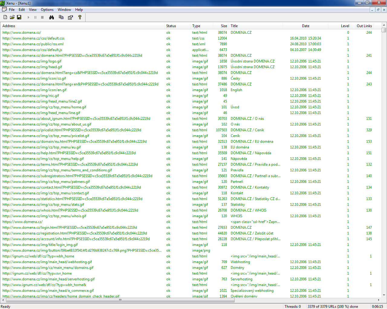Sort by the Status column header
The height and width of the screenshot is (309, 387).
click(177, 26)
